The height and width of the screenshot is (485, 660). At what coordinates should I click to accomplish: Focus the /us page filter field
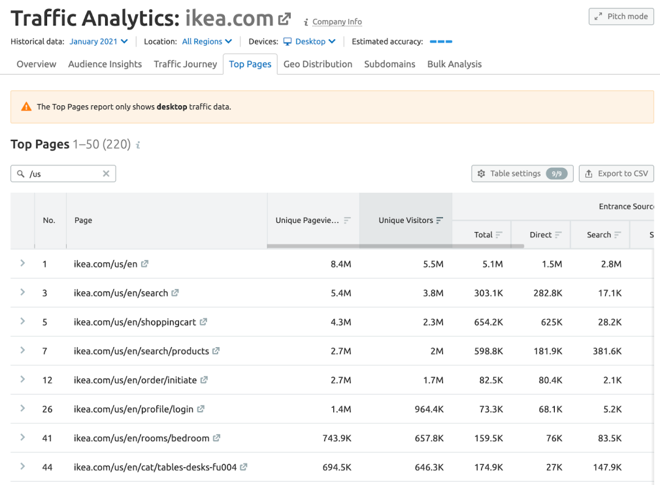click(x=63, y=173)
